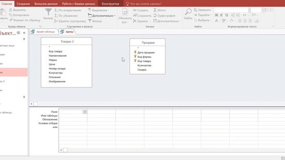Toggle Итоги (sigma totals)
This screenshot has width=285, height=160.
tap(159, 10)
